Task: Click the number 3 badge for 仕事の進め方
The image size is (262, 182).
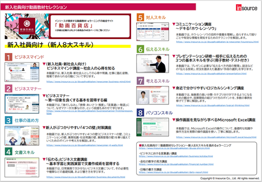Action: [x=9, y=121]
